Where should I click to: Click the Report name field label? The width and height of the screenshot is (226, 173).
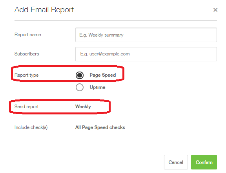click(28, 35)
